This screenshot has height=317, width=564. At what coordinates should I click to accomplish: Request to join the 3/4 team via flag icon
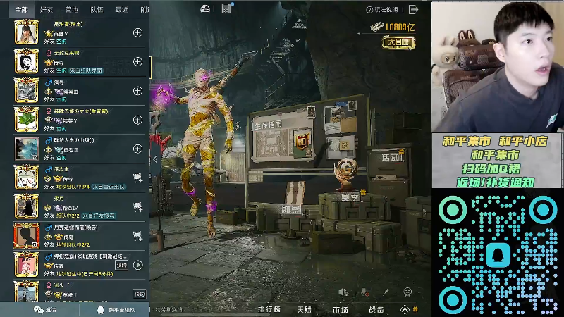click(137, 178)
